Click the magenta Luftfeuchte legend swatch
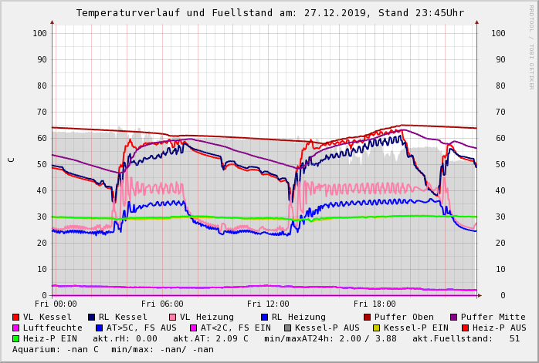This screenshot has width=539, height=363. click(x=16, y=328)
